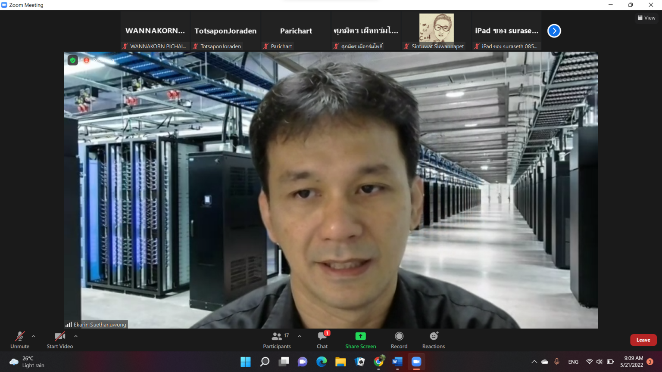Expand video options arrow beside Start Video
Image resolution: width=662 pixels, height=372 pixels.
coord(76,336)
